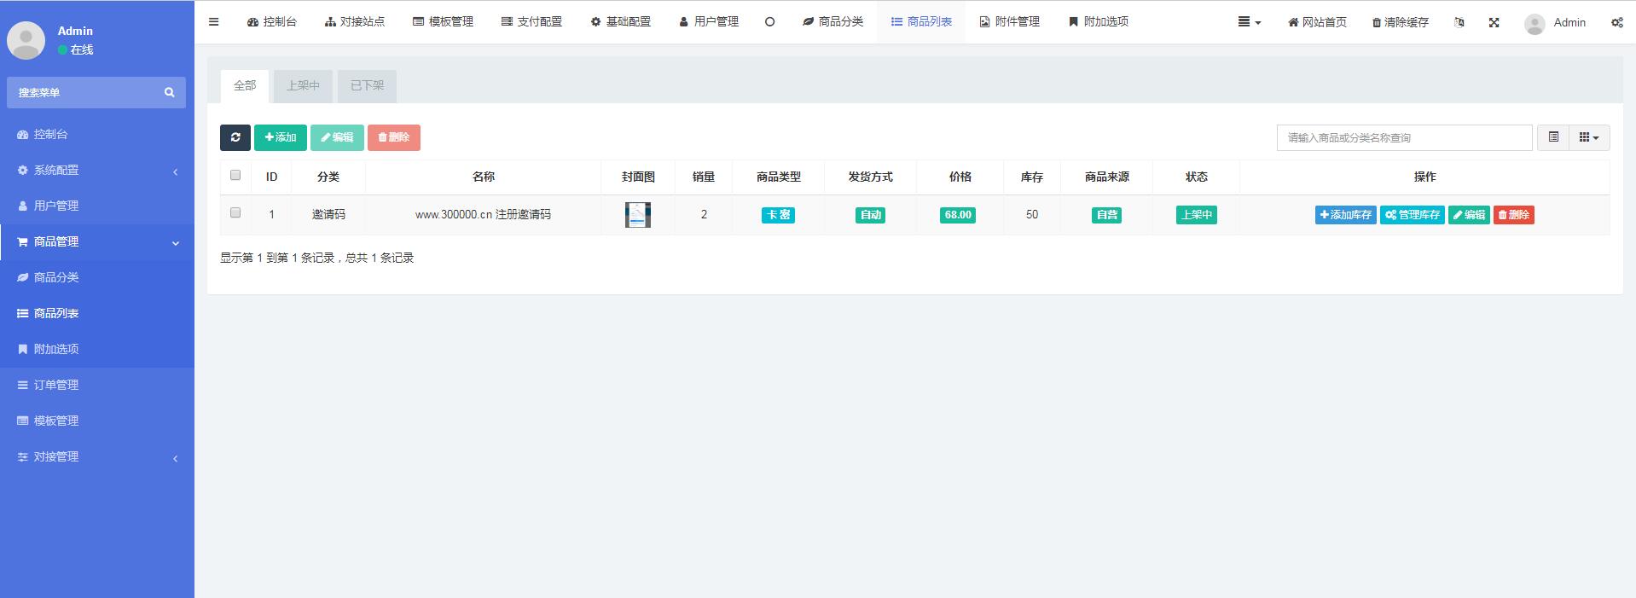Open the column grid dropdown button
Viewport: 1636px width, 598px height.
(1588, 137)
